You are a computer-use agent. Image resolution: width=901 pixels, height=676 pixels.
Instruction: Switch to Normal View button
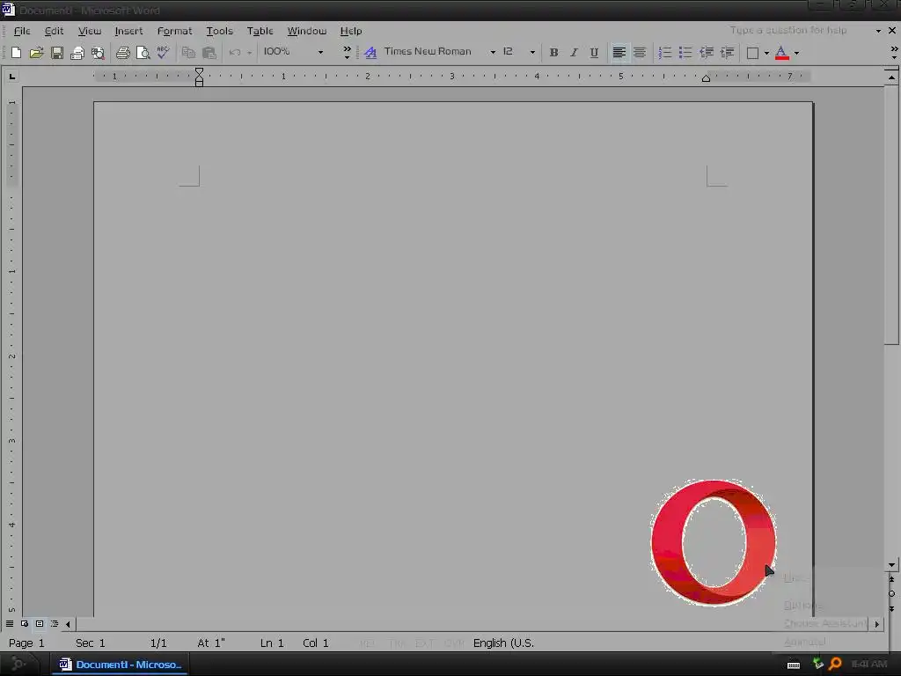click(10, 624)
